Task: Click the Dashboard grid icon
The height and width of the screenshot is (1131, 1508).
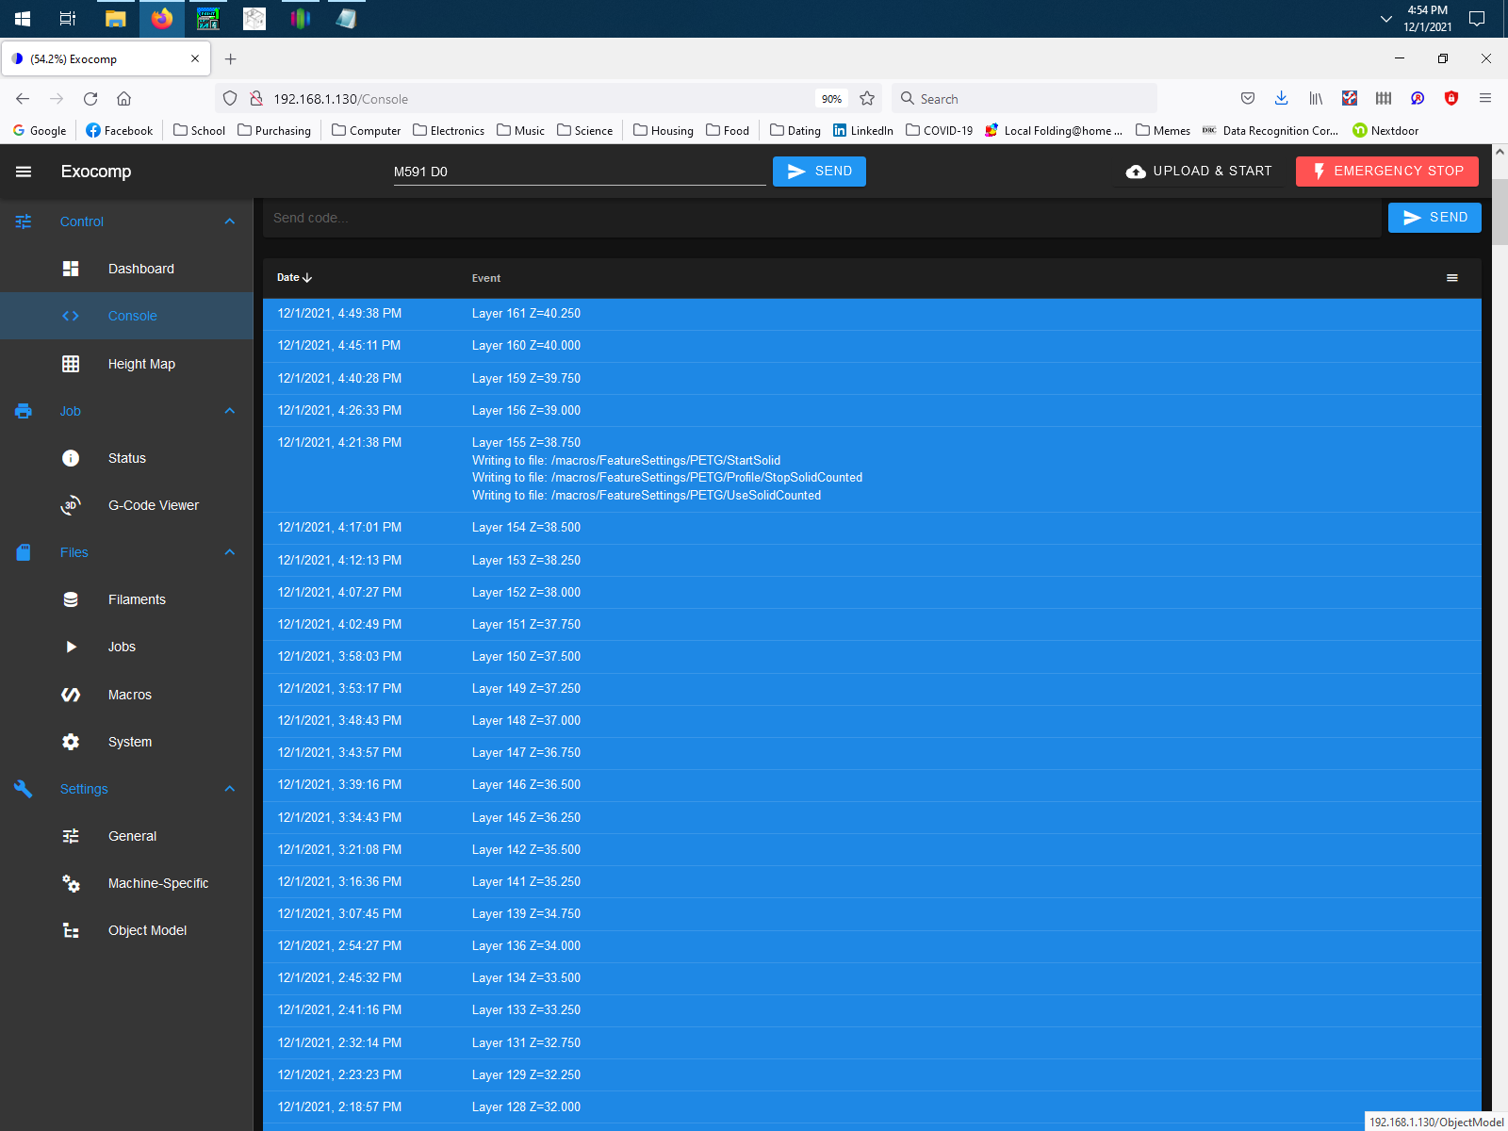Action: (x=71, y=269)
